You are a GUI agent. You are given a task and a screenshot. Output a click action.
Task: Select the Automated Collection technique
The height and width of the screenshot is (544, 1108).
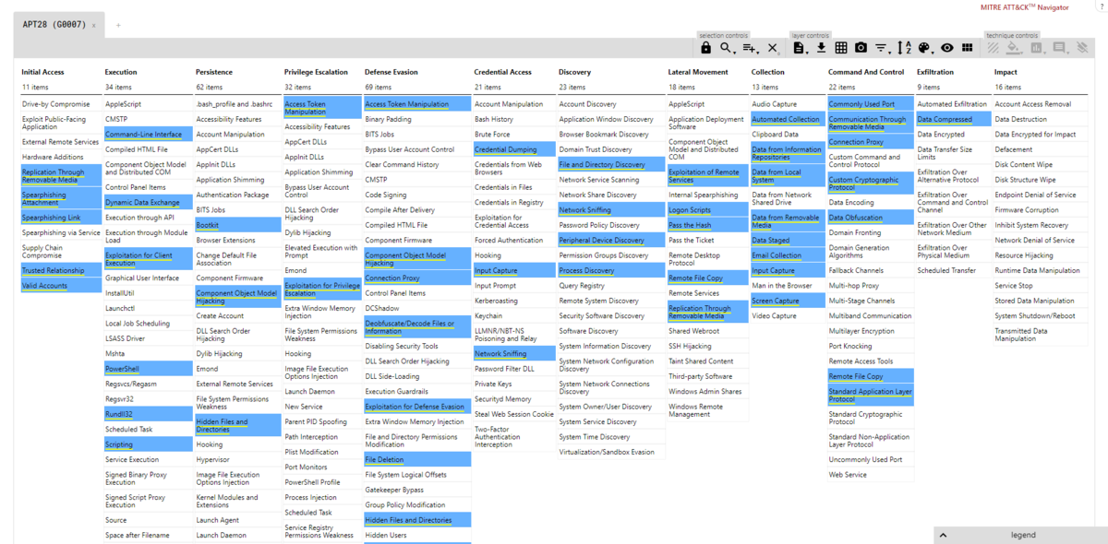pos(787,119)
